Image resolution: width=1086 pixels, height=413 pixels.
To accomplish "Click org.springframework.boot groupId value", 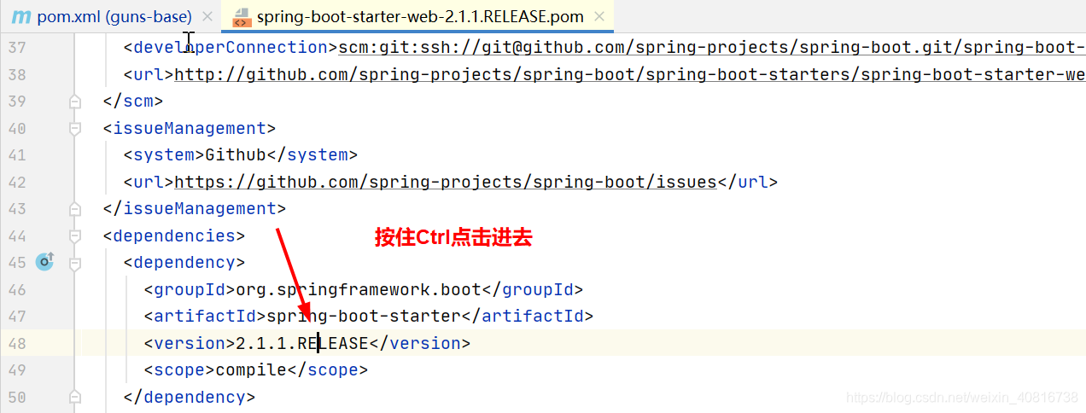I will click(359, 289).
